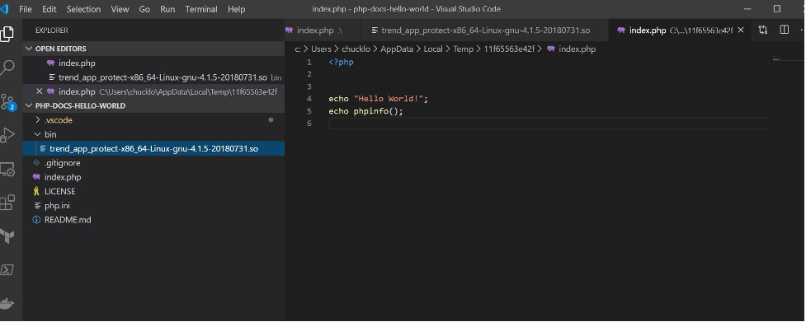Select trend_app_protect .so file in bin folder
This screenshot has width=806, height=322.
point(153,149)
